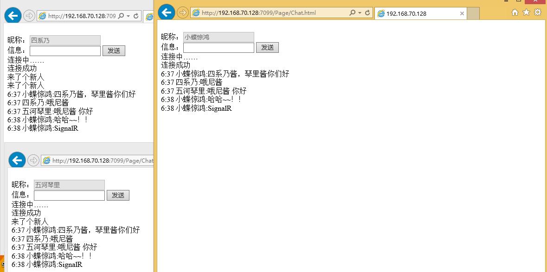The height and width of the screenshot is (272, 547).
Task: Open the Home icon in right browser window
Action: [x=515, y=13]
